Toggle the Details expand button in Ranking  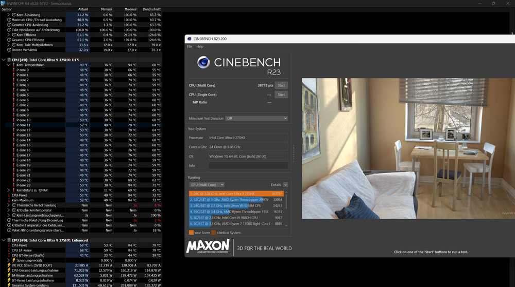coord(285,185)
